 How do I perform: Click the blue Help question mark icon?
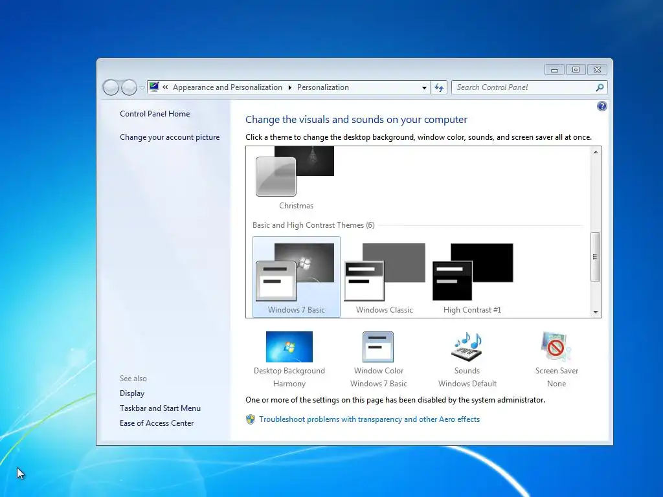coord(601,106)
